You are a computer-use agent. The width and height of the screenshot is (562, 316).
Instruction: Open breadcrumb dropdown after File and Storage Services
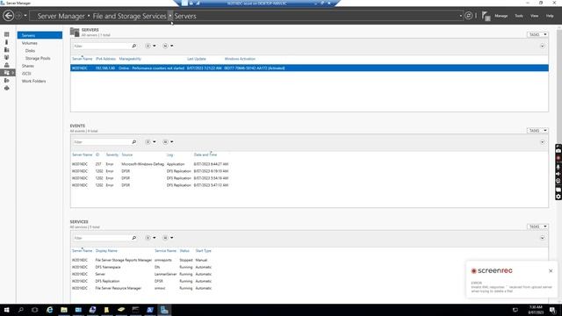(170, 16)
